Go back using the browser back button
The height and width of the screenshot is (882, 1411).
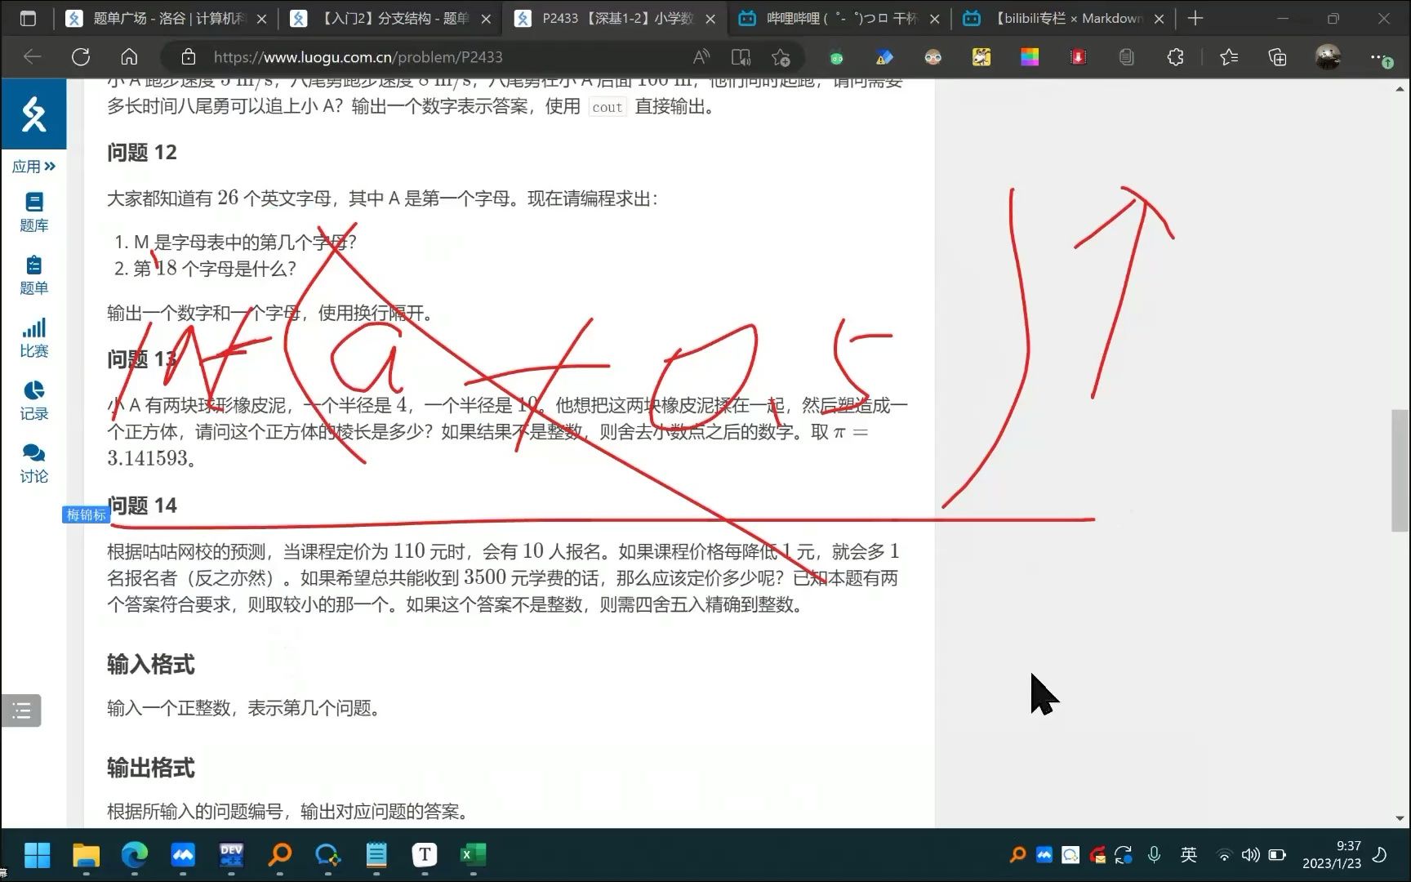click(x=32, y=56)
